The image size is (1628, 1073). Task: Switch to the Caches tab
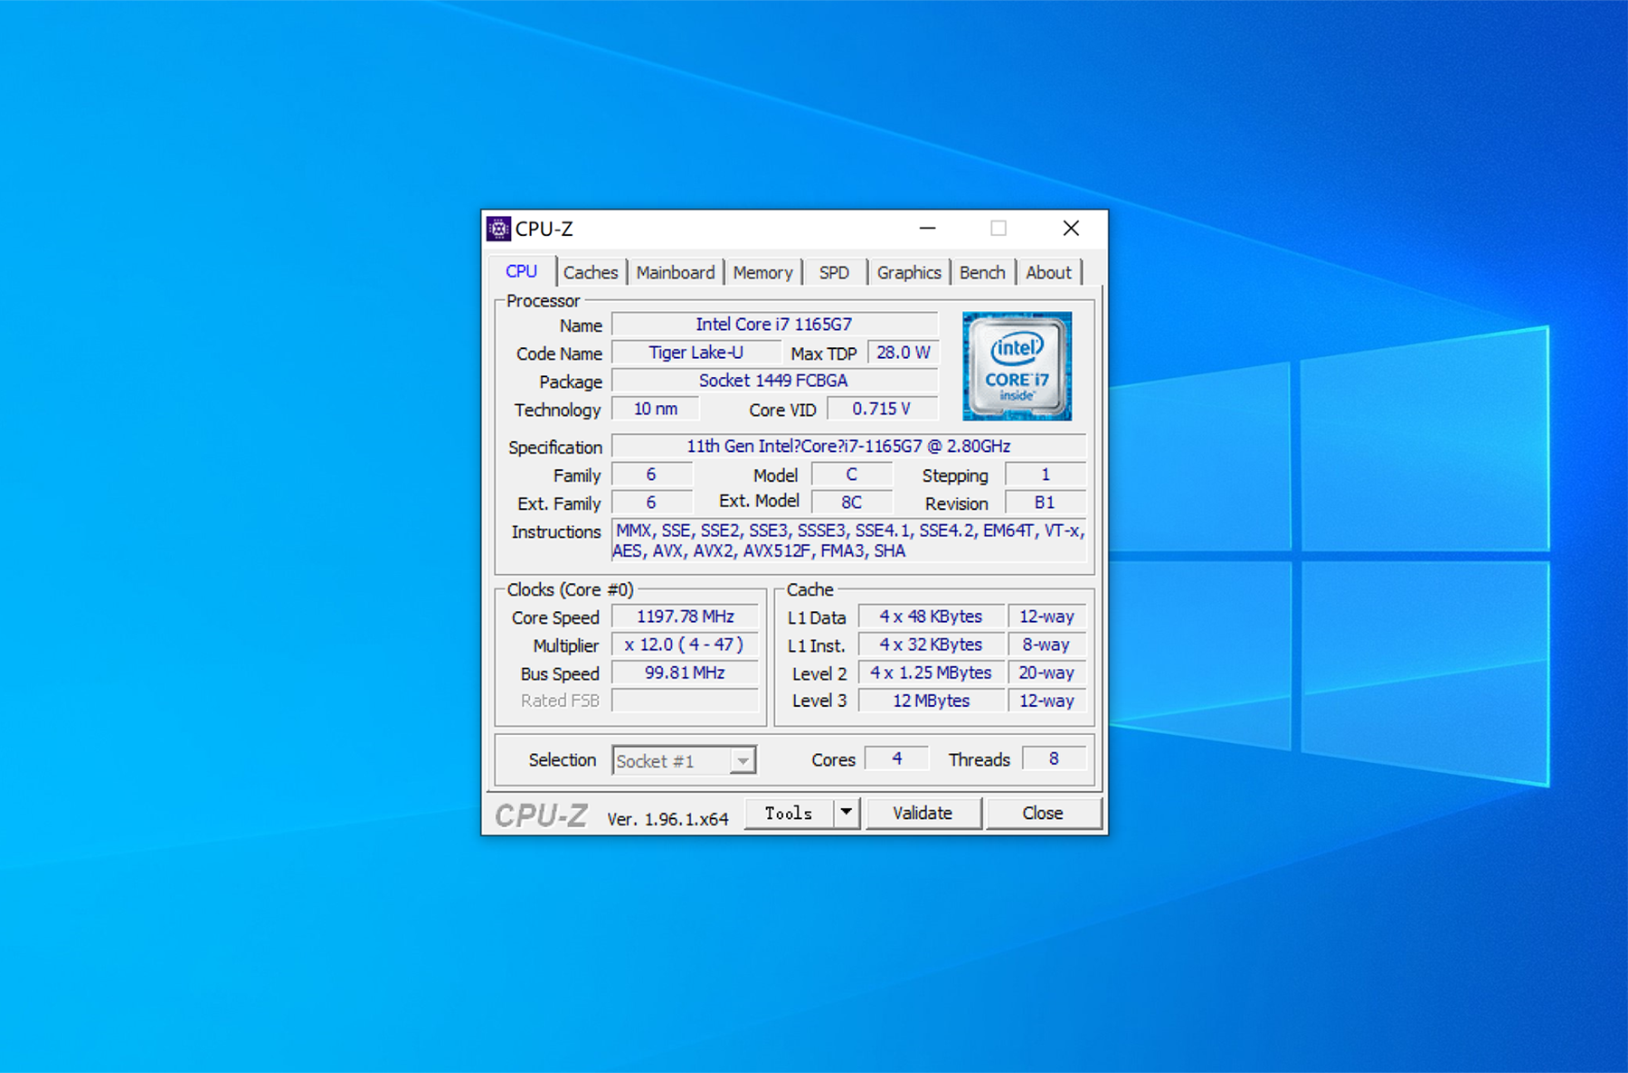tap(591, 272)
